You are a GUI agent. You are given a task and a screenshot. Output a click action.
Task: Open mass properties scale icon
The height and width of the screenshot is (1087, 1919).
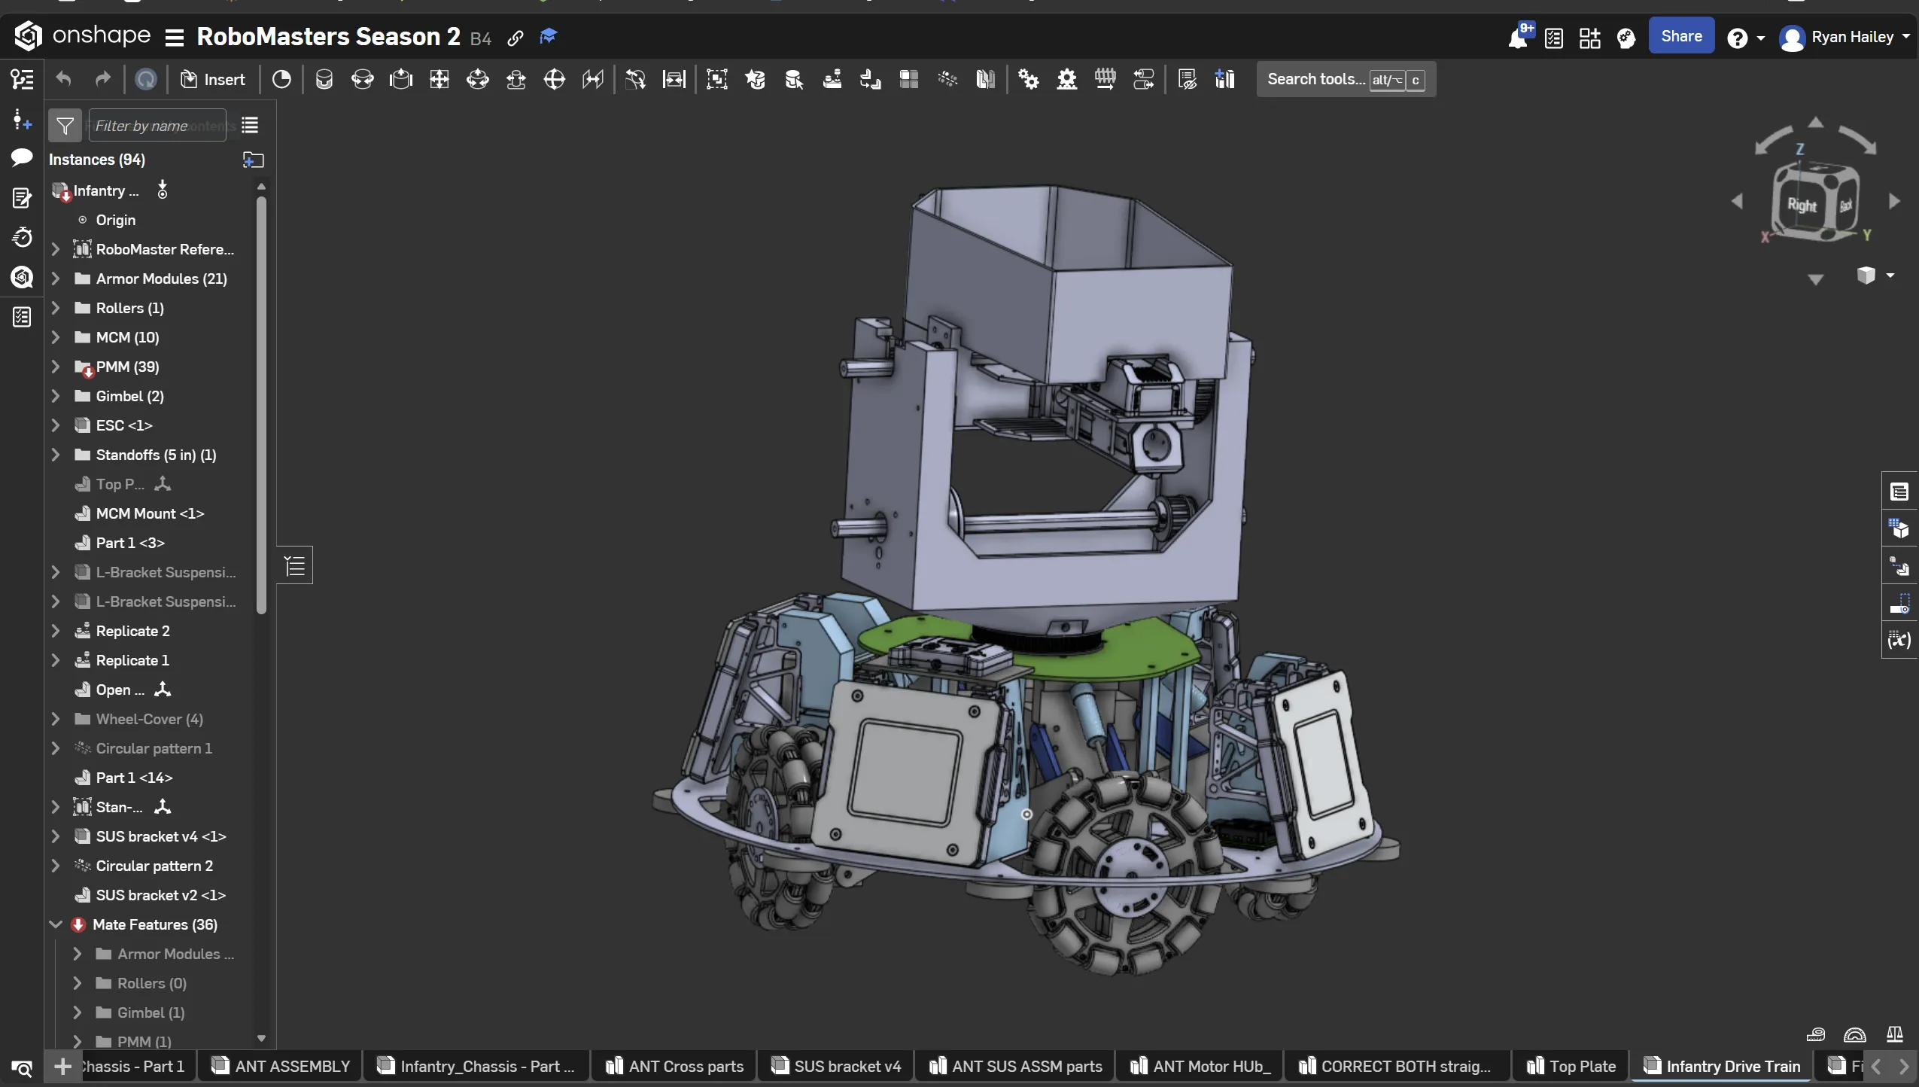pyautogui.click(x=1895, y=1035)
